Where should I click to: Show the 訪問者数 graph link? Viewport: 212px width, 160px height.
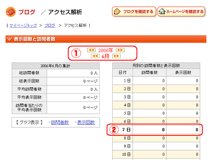pos(60,122)
